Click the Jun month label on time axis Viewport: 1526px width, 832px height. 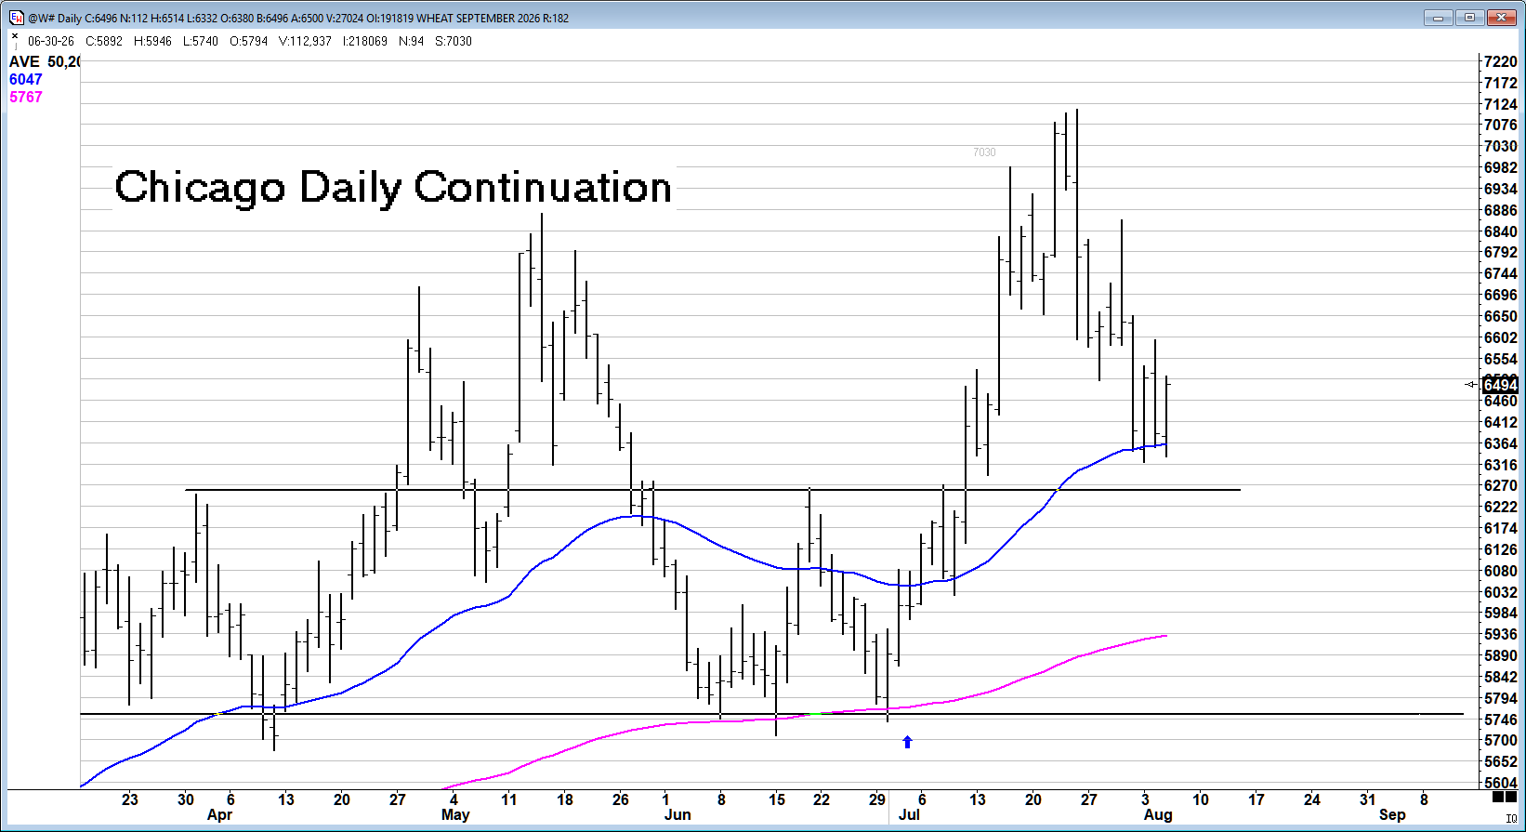677,815
